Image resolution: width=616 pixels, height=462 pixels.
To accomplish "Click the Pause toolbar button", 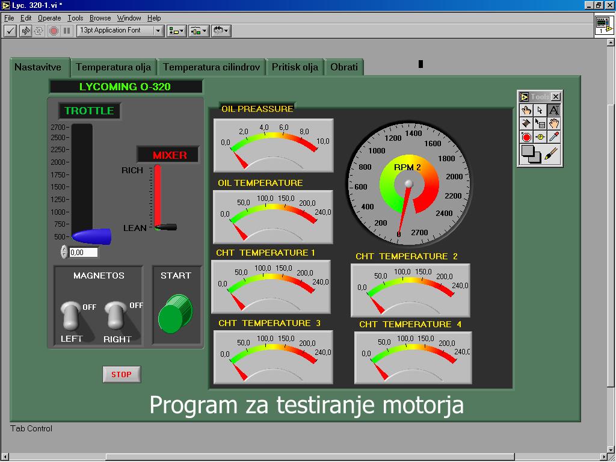I will click(x=67, y=31).
